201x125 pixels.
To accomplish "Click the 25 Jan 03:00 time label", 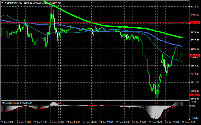I will pyautogui.click(x=123, y=122).
